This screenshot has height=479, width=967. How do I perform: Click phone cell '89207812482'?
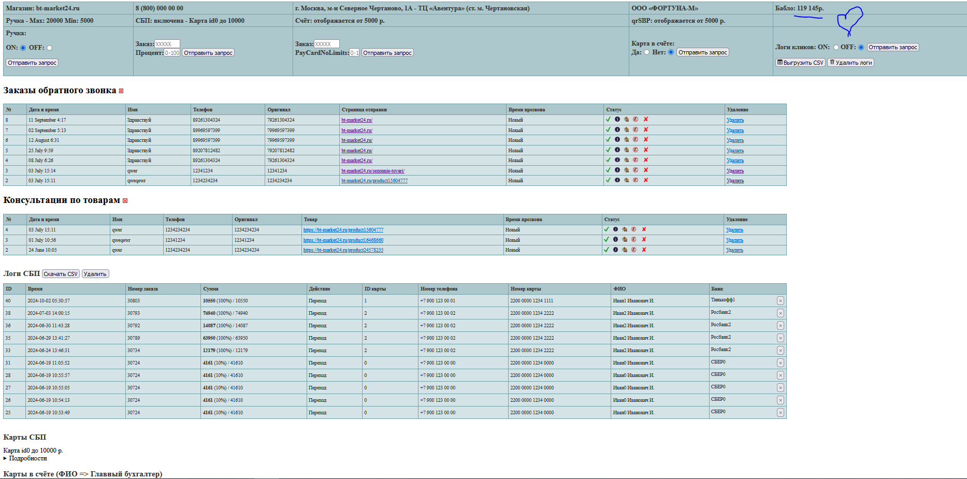tap(206, 151)
